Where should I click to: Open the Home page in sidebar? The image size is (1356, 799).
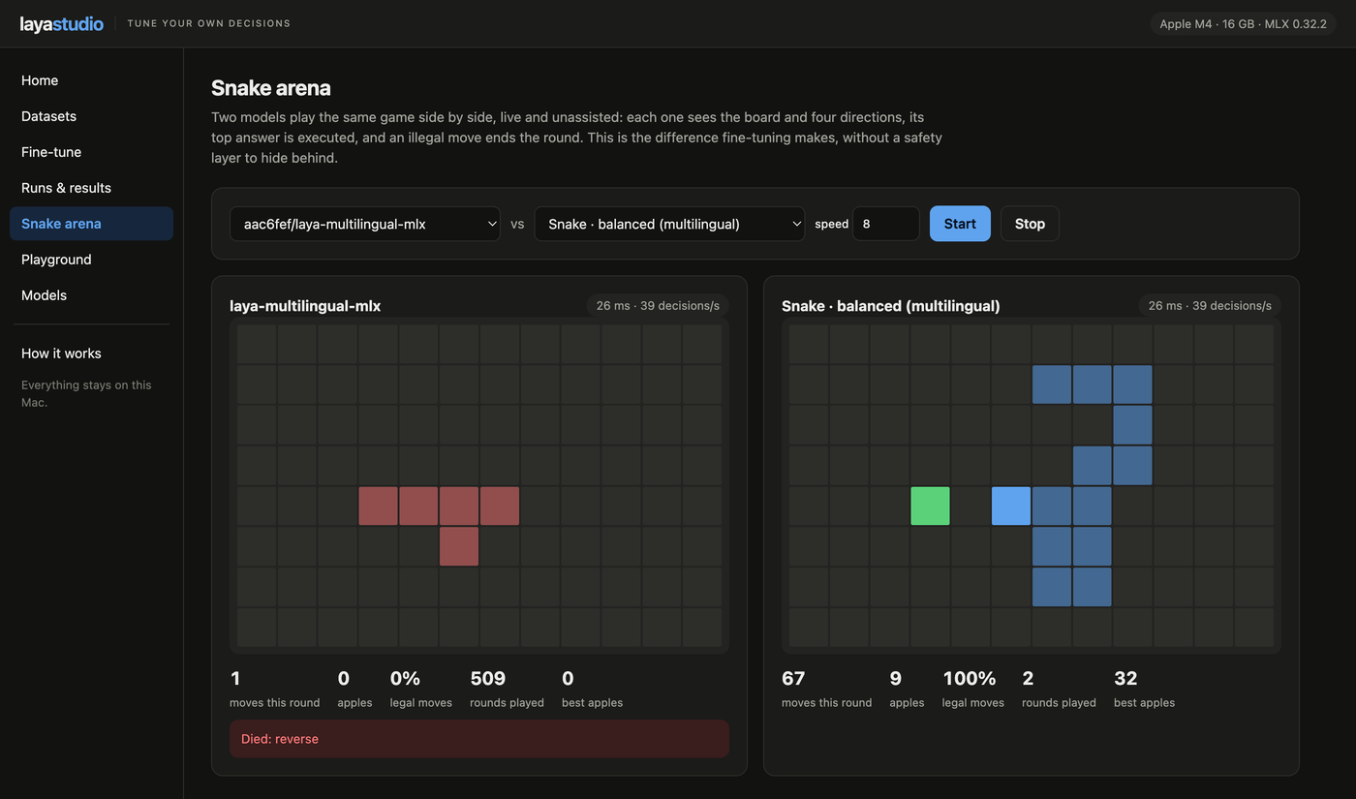[x=91, y=80]
